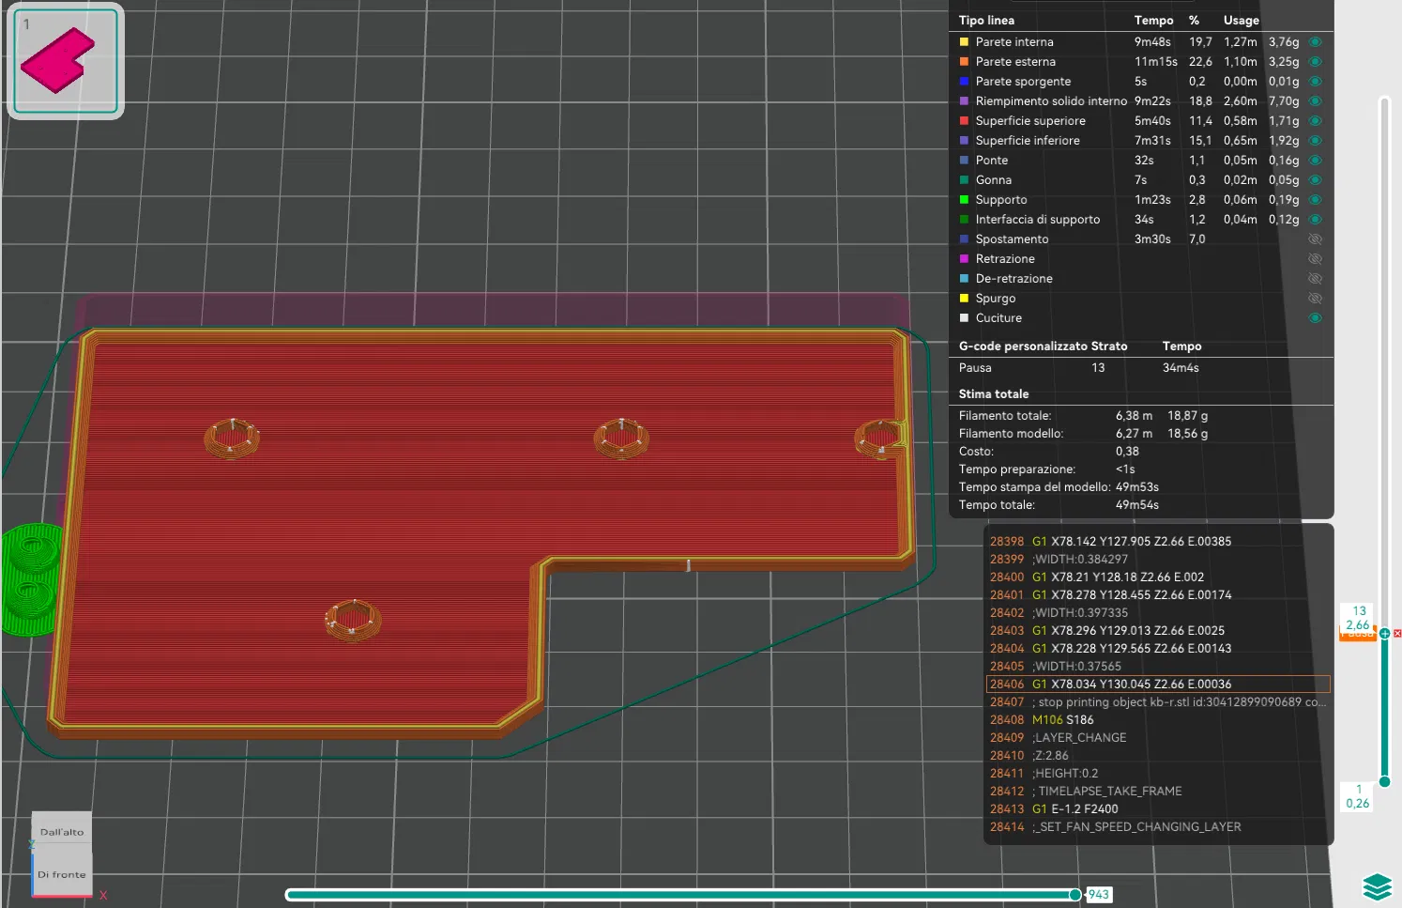Select G-code line 28403
This screenshot has width=1402, height=908.
pyautogui.click(x=1158, y=631)
